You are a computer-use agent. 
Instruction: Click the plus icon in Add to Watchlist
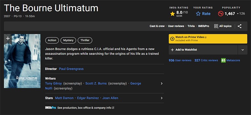[172, 50]
